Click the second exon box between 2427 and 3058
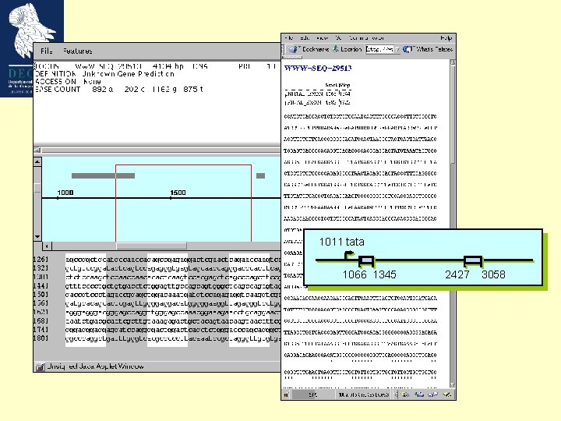 pyautogui.click(x=473, y=261)
